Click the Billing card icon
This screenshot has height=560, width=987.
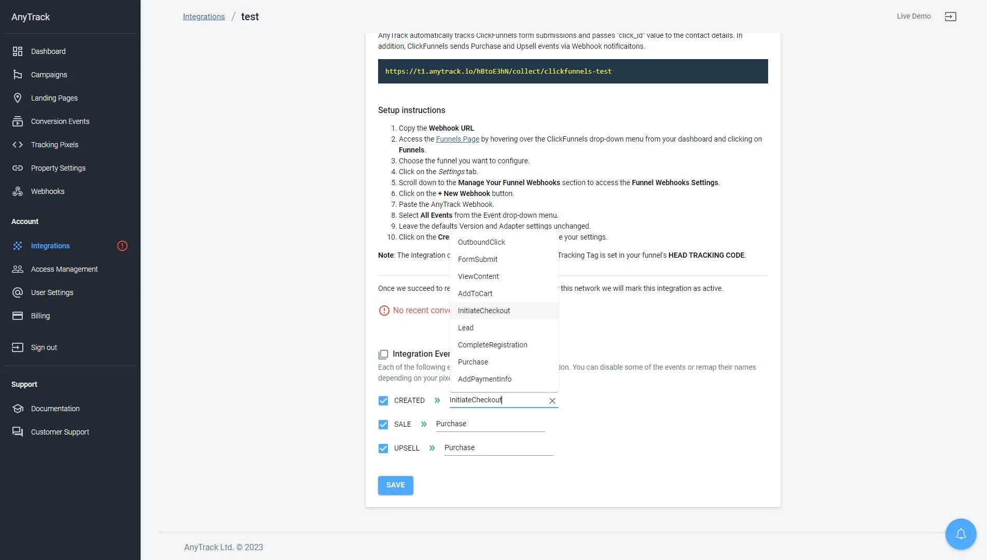pos(18,316)
